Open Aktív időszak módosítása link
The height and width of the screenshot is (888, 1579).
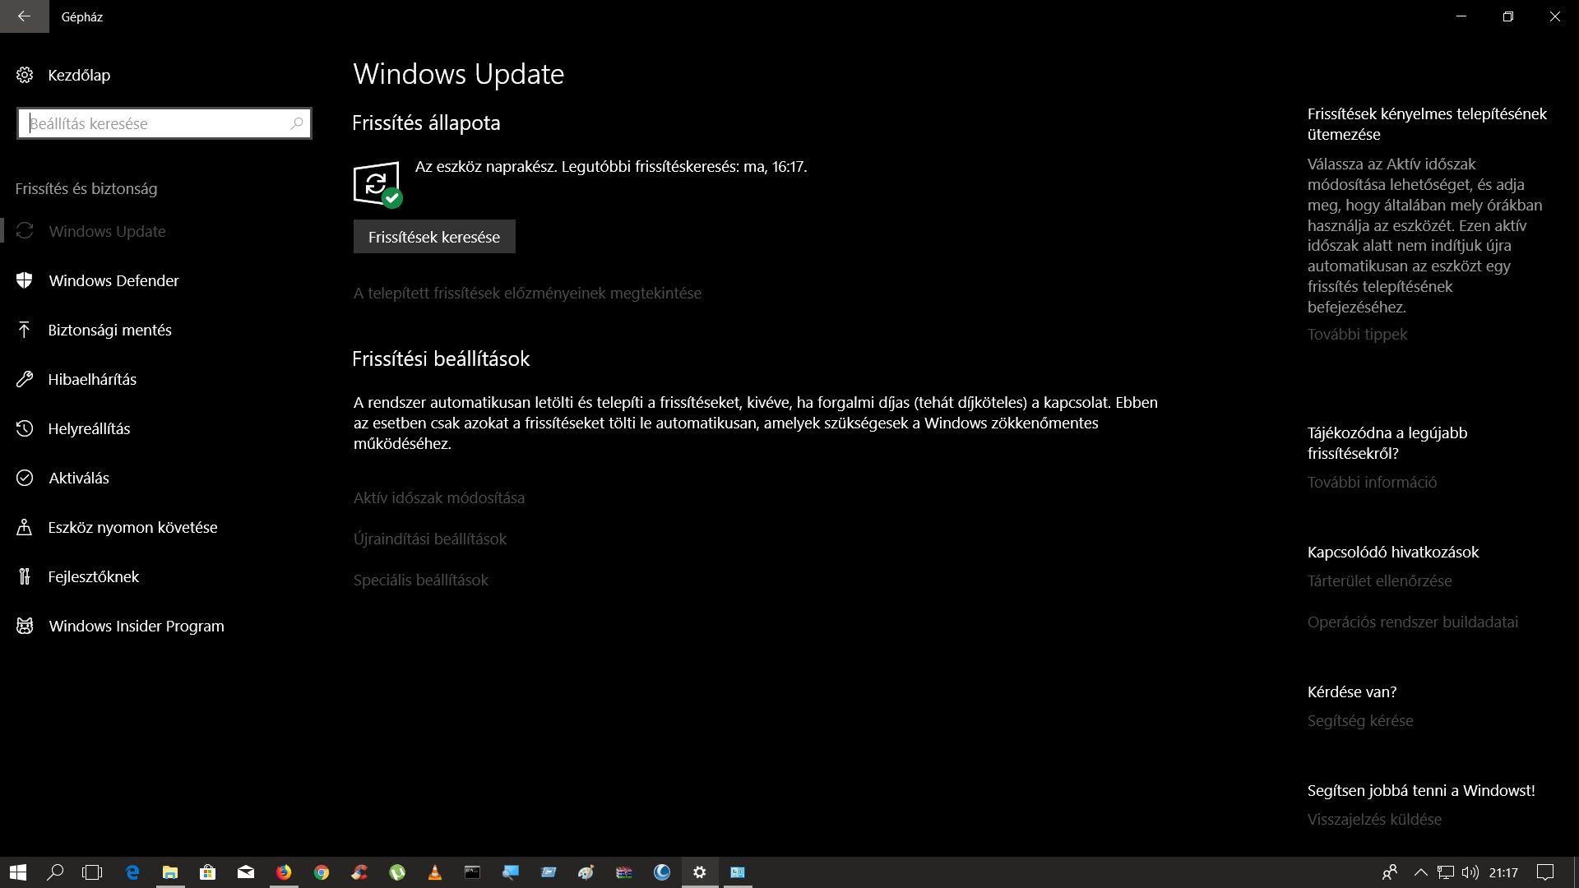point(439,497)
